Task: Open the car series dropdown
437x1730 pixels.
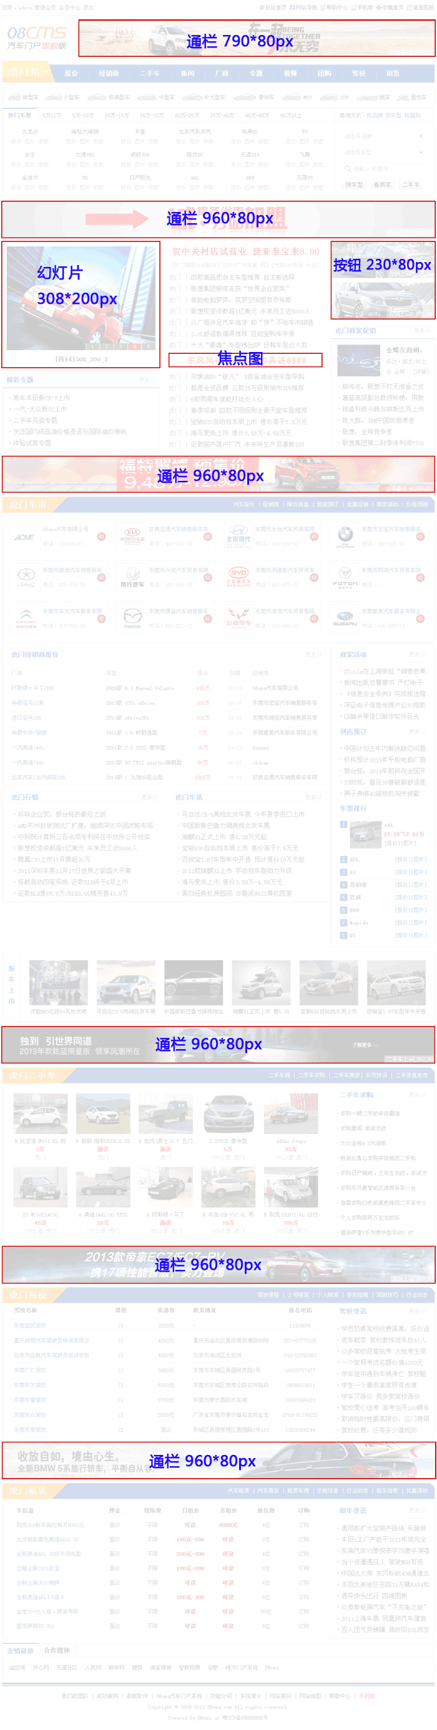Action: (x=383, y=153)
